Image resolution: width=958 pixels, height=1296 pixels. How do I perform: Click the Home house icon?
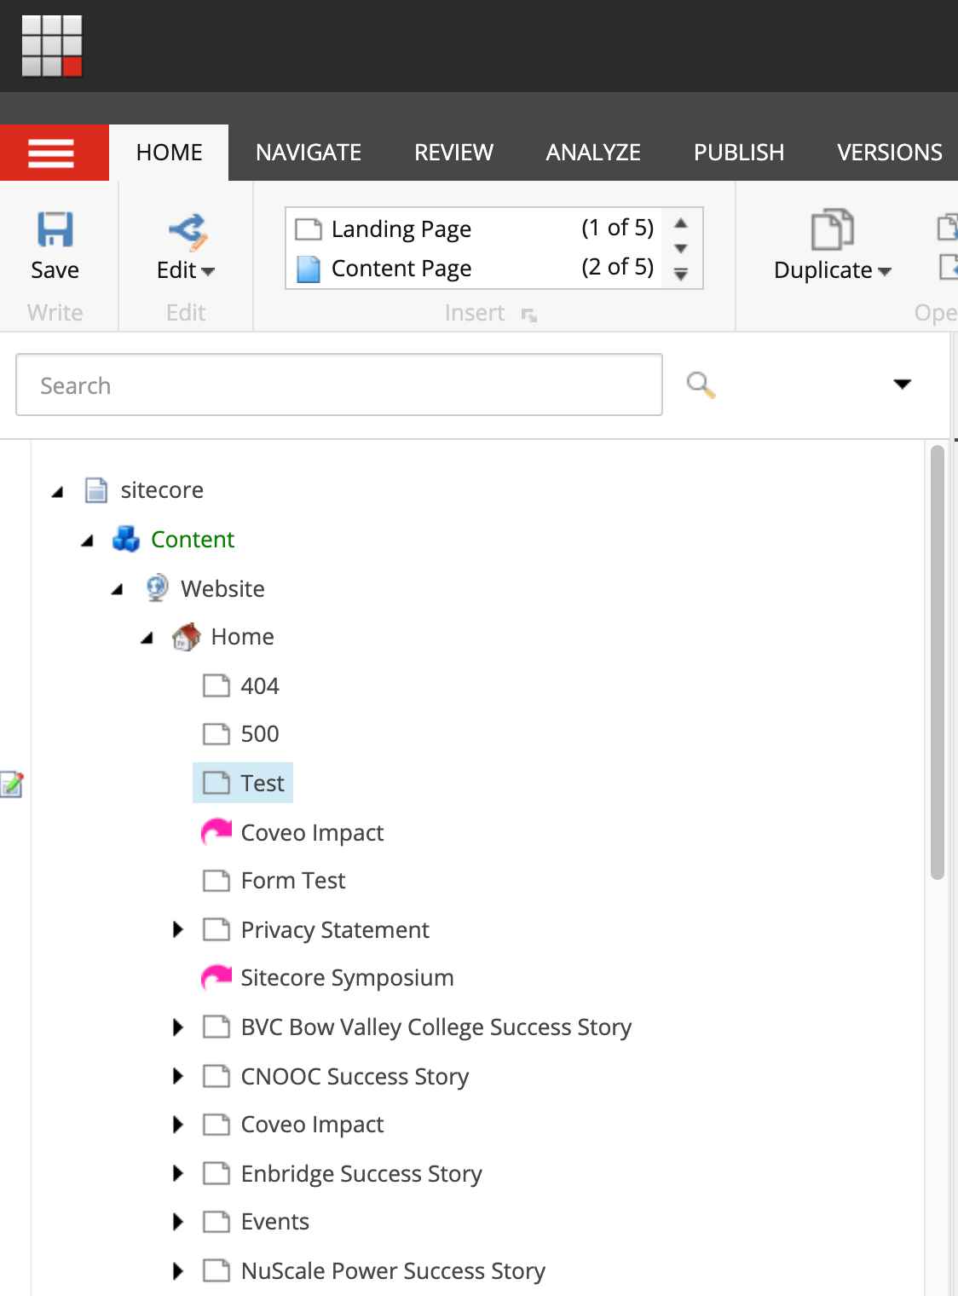pos(186,637)
